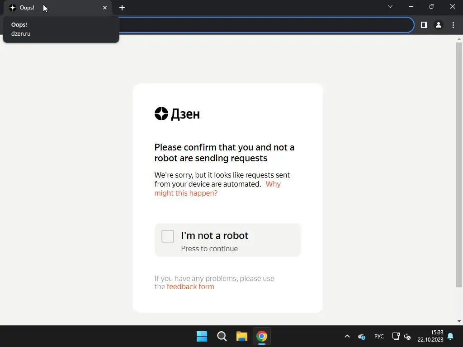Image resolution: width=463 pixels, height=347 pixels.
Task: Open the clock showing 15:33 22.10.2023
Action: (430, 336)
